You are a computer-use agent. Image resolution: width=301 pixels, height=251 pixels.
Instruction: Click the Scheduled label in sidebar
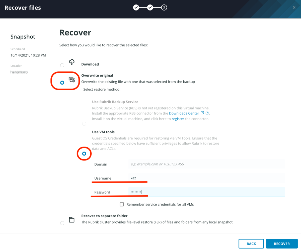pos(18,49)
